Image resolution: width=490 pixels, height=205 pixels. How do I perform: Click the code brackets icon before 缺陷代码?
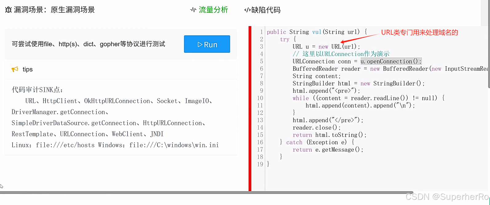click(247, 10)
